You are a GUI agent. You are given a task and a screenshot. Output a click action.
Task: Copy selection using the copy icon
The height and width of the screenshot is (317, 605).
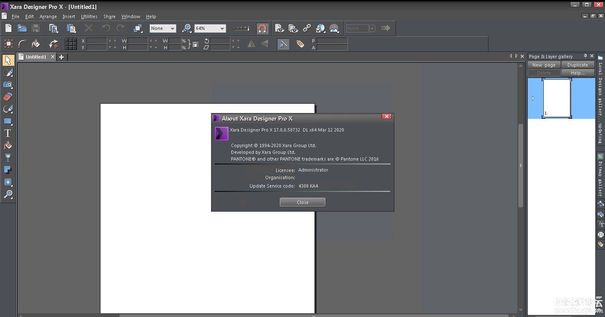54,28
